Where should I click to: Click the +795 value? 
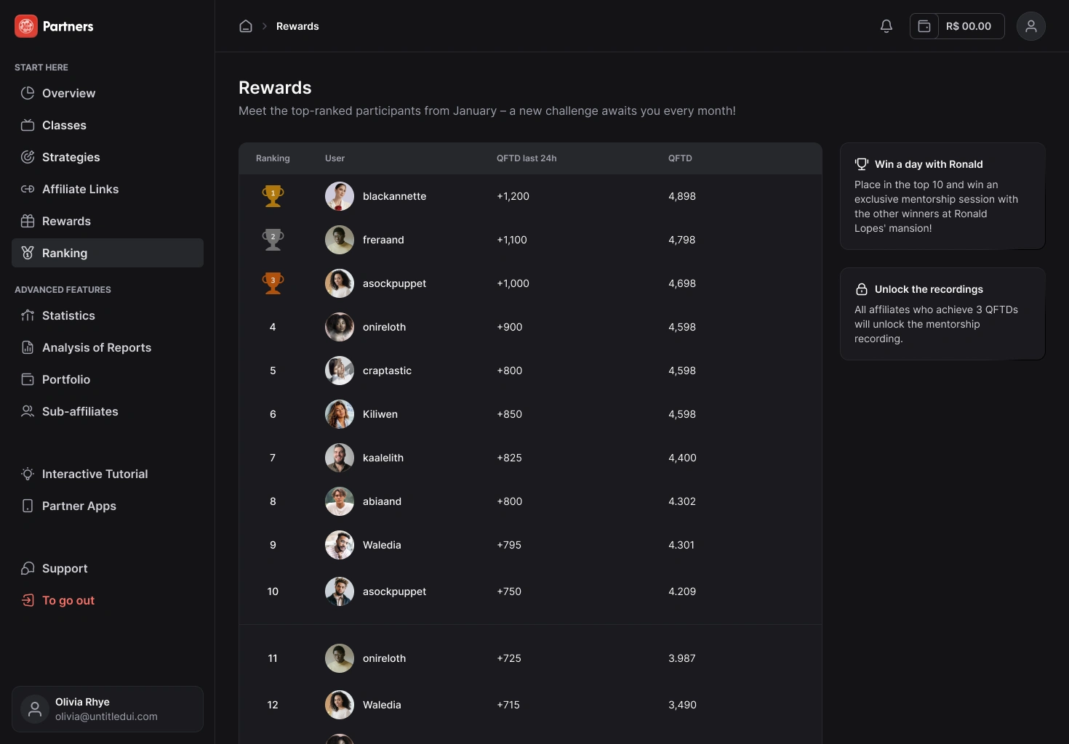tap(509, 545)
